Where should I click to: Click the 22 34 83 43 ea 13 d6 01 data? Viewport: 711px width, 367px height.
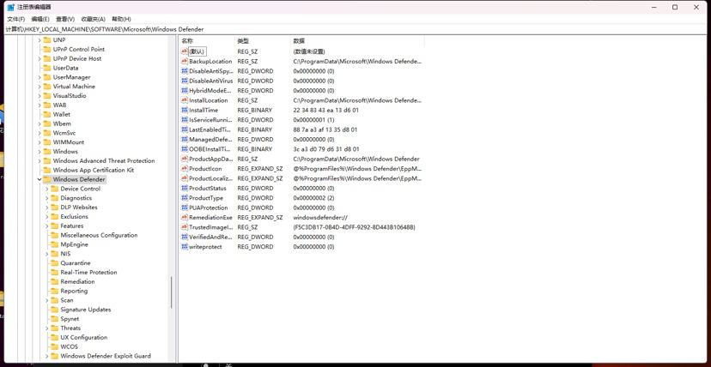tap(325, 110)
